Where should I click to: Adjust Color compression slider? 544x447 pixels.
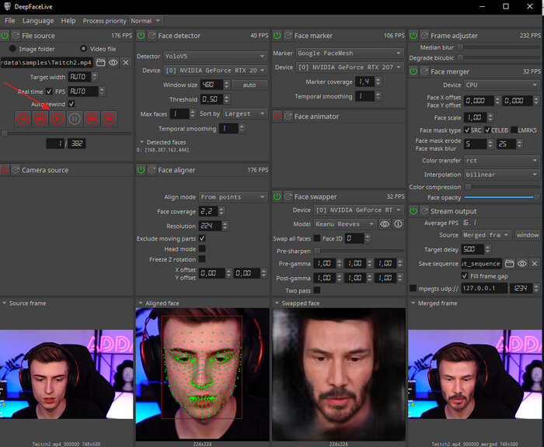tap(502, 187)
